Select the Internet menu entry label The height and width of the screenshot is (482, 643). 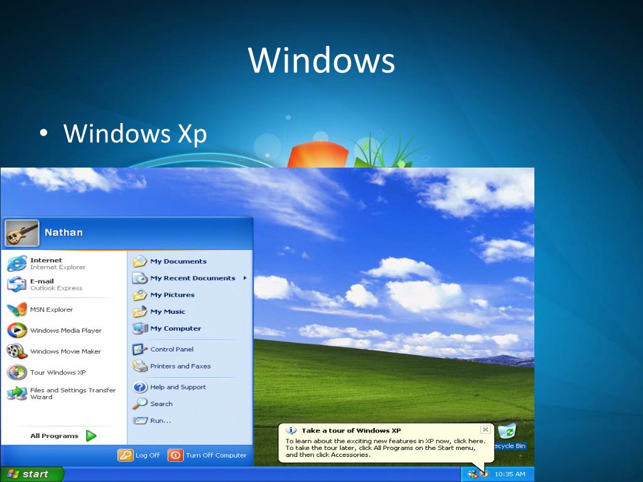[x=46, y=260]
